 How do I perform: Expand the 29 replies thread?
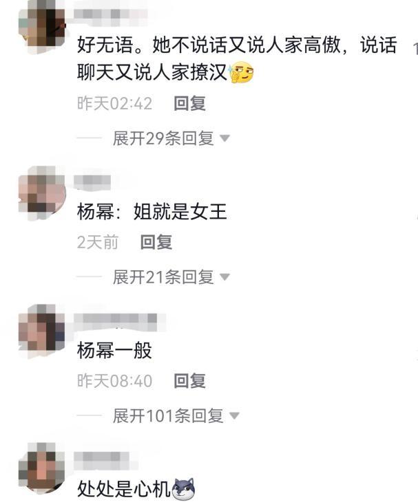(171, 138)
